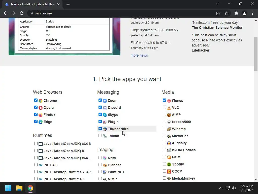The width and height of the screenshot is (258, 194).
Task: Click the Paint.NET icon
Action: [x=105, y=172]
